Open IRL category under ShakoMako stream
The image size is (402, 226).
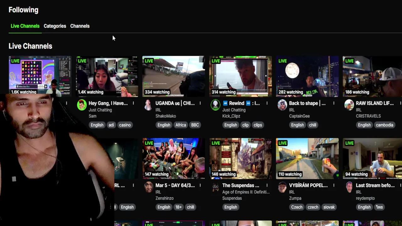click(158, 110)
